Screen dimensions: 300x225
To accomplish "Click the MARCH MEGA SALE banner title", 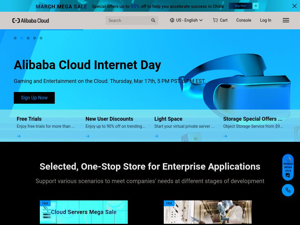I will pos(62,6).
